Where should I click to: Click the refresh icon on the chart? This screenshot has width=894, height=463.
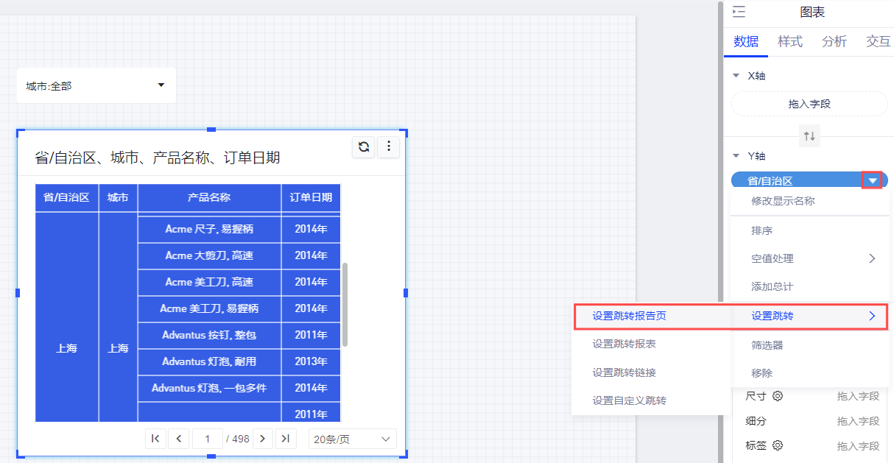point(364,146)
